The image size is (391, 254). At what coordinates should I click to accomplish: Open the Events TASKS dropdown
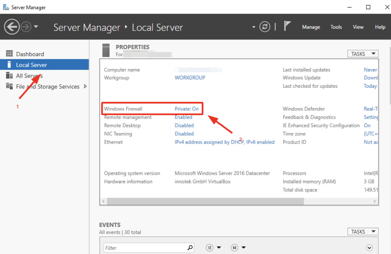point(363,232)
